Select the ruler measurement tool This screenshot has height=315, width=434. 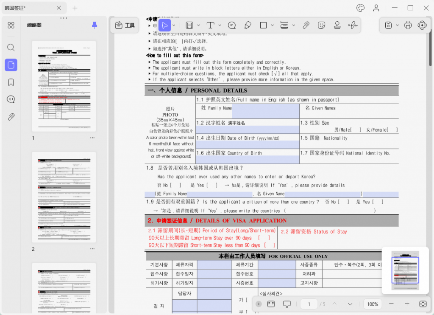284,25
